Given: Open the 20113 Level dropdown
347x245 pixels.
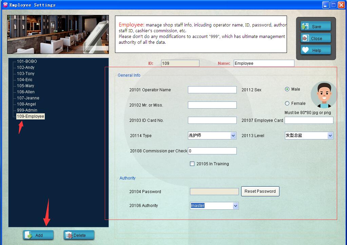Looking at the screenshot, I should [x=330, y=135].
